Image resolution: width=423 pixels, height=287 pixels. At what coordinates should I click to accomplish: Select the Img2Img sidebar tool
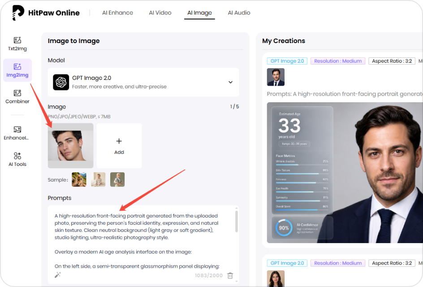[x=17, y=70]
